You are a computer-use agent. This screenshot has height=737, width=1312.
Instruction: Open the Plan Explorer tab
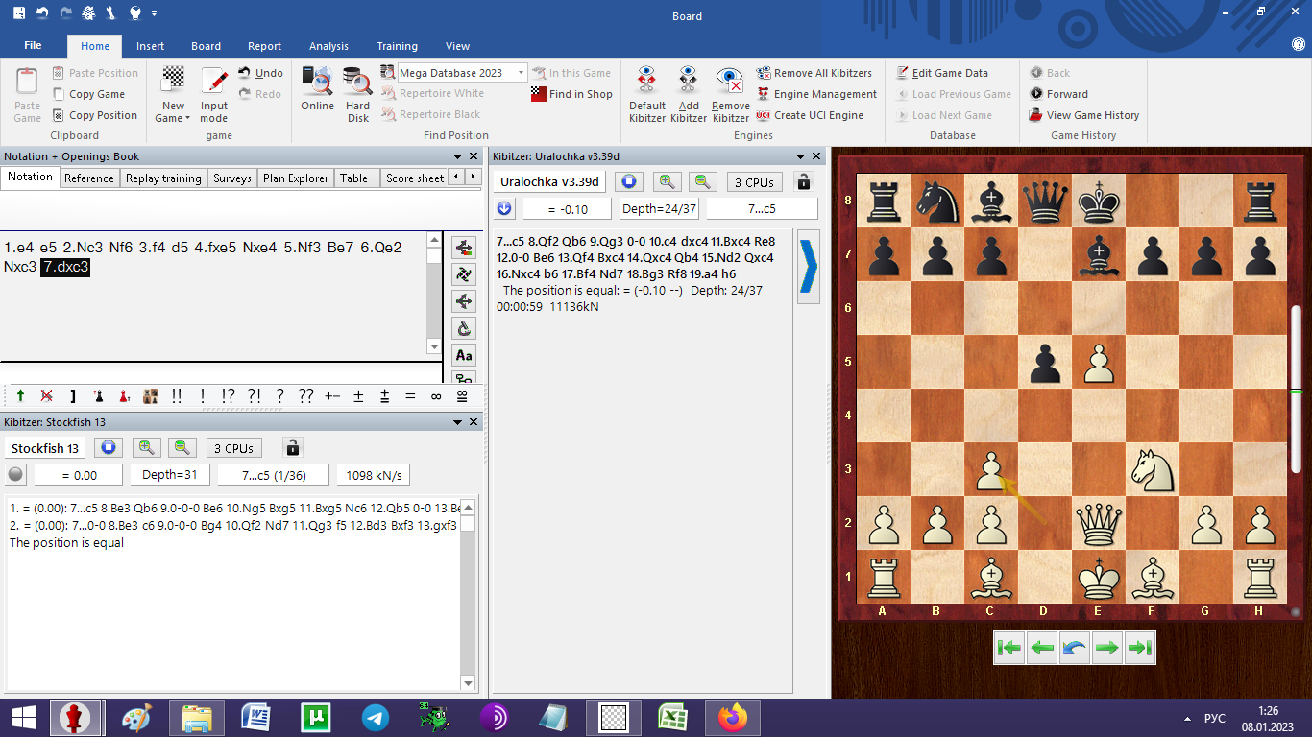[296, 178]
